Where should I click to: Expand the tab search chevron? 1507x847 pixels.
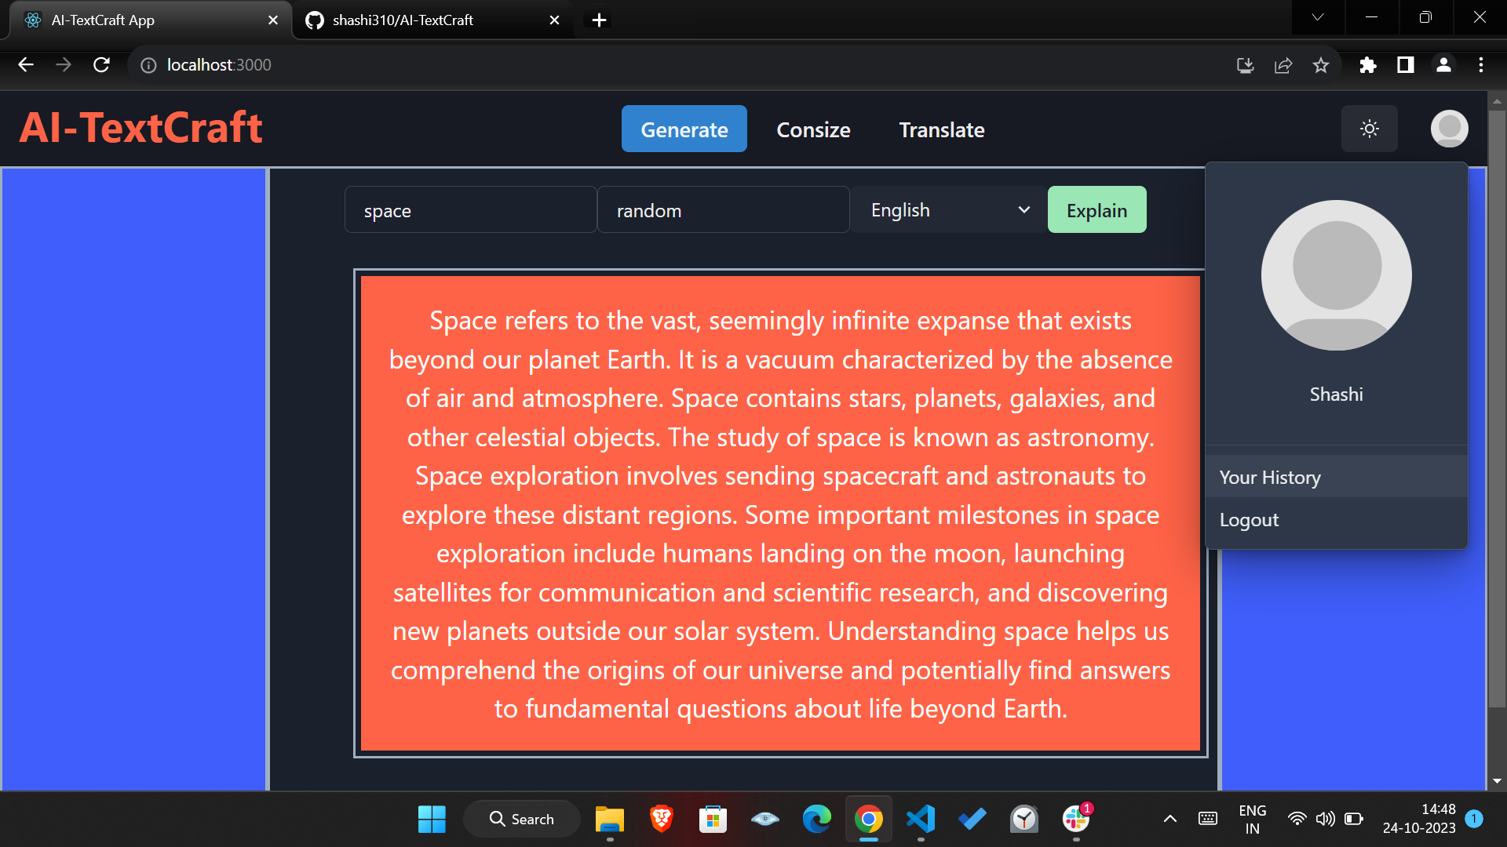(x=1318, y=17)
